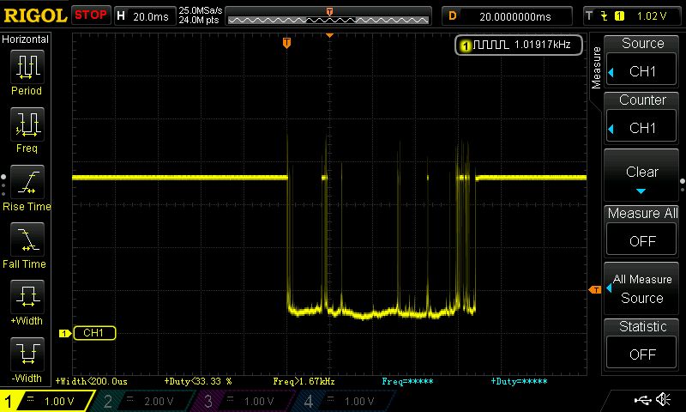Image resolution: width=686 pixels, height=412 pixels.
Task: Select the Rise Time measurement icon
Action: tap(27, 182)
